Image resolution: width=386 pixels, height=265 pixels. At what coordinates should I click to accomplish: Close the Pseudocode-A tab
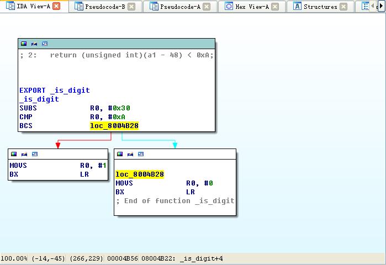click(207, 7)
